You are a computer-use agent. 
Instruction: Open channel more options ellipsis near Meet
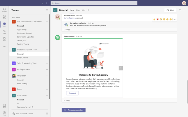[x=184, y=10]
